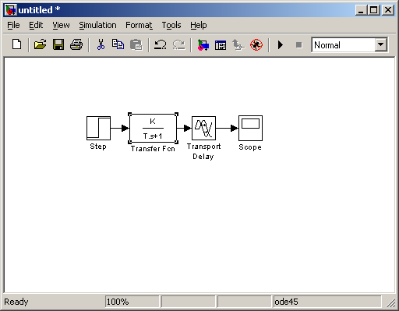Minimize the untitled model window
The image size is (399, 311).
(361, 10)
